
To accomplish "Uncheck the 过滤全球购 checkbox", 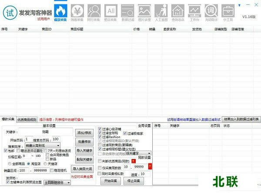I will coord(100,133).
